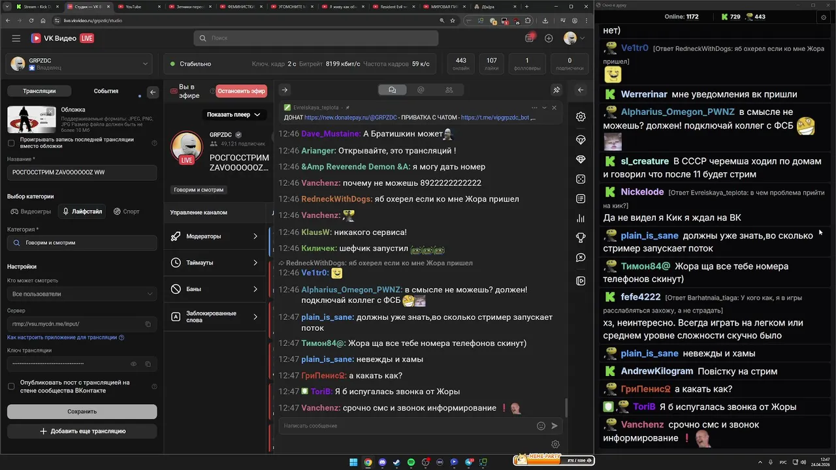
Task: Click the GRPZDC LIVE avatar in preview
Action: pos(187,148)
